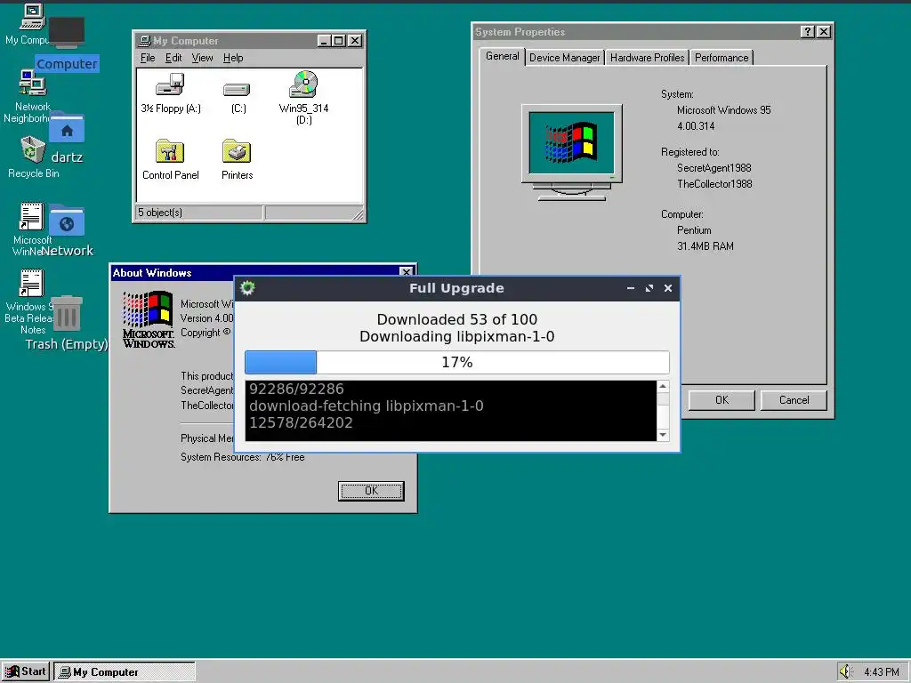Open the Start menu button

(26, 671)
